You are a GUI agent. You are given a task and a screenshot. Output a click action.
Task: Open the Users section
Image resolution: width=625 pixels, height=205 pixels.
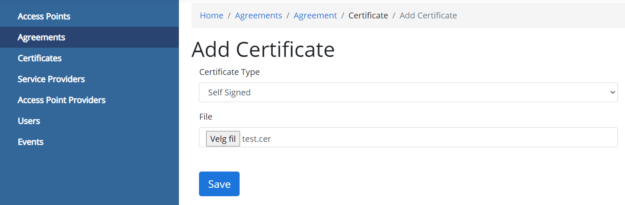point(29,121)
